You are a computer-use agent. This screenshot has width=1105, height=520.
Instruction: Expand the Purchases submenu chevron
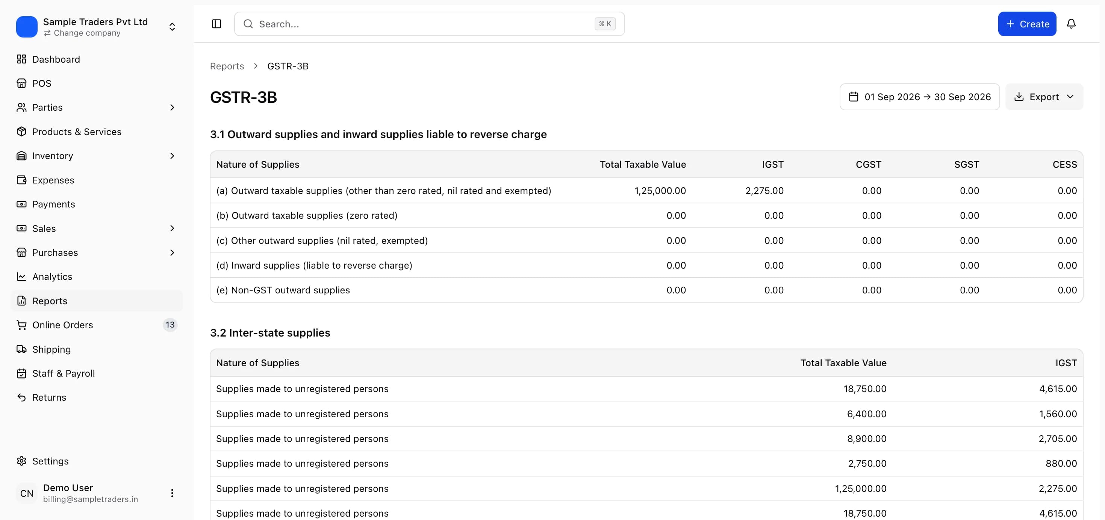coord(172,252)
